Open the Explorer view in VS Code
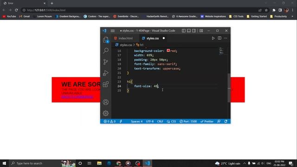This screenshot has height=167, width=297. (x=106, y=40)
